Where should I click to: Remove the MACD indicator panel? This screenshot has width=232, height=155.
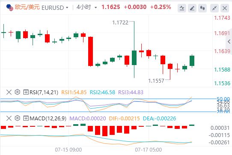click(x=9, y=118)
